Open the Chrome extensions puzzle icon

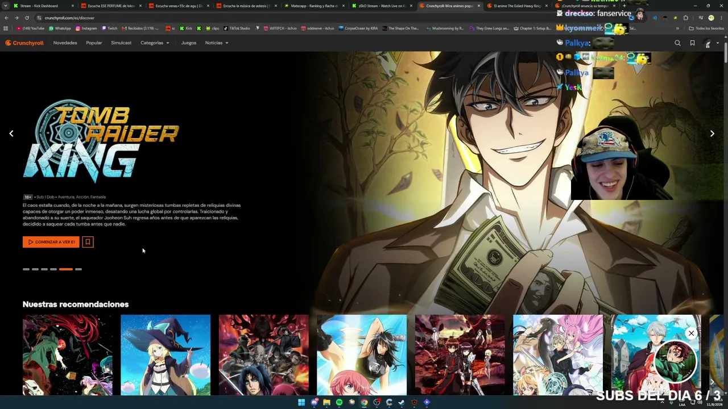pyautogui.click(x=685, y=18)
